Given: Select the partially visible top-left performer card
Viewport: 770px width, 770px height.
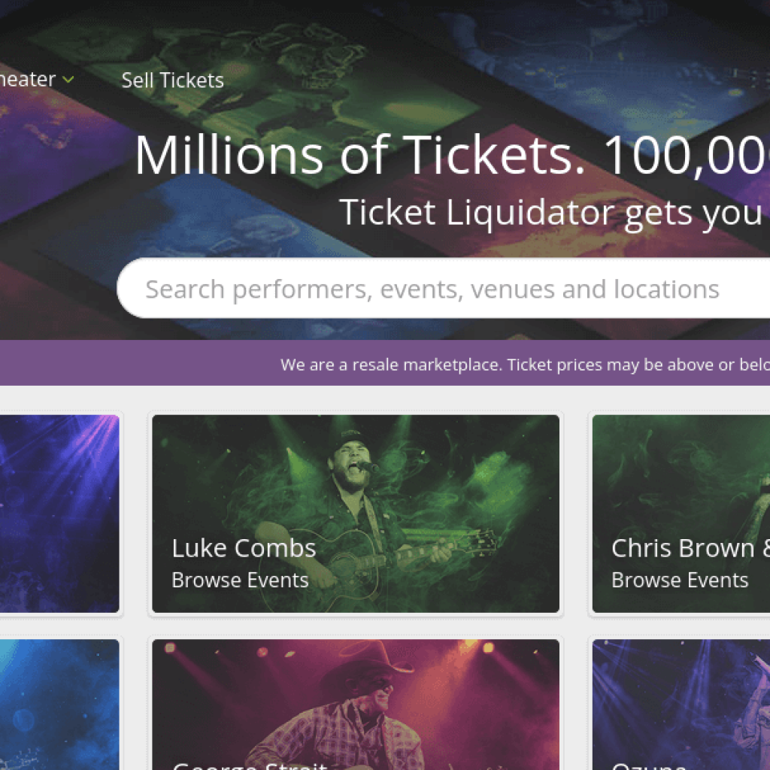Looking at the screenshot, I should pyautogui.click(x=59, y=514).
